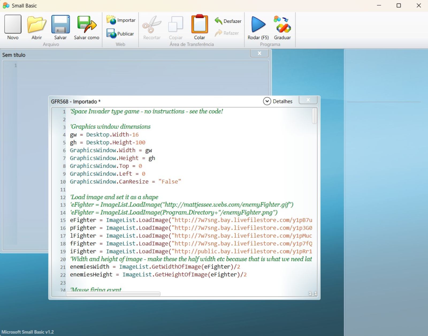Click the commented Program.Directory enemyFighter.png line

click(174, 213)
